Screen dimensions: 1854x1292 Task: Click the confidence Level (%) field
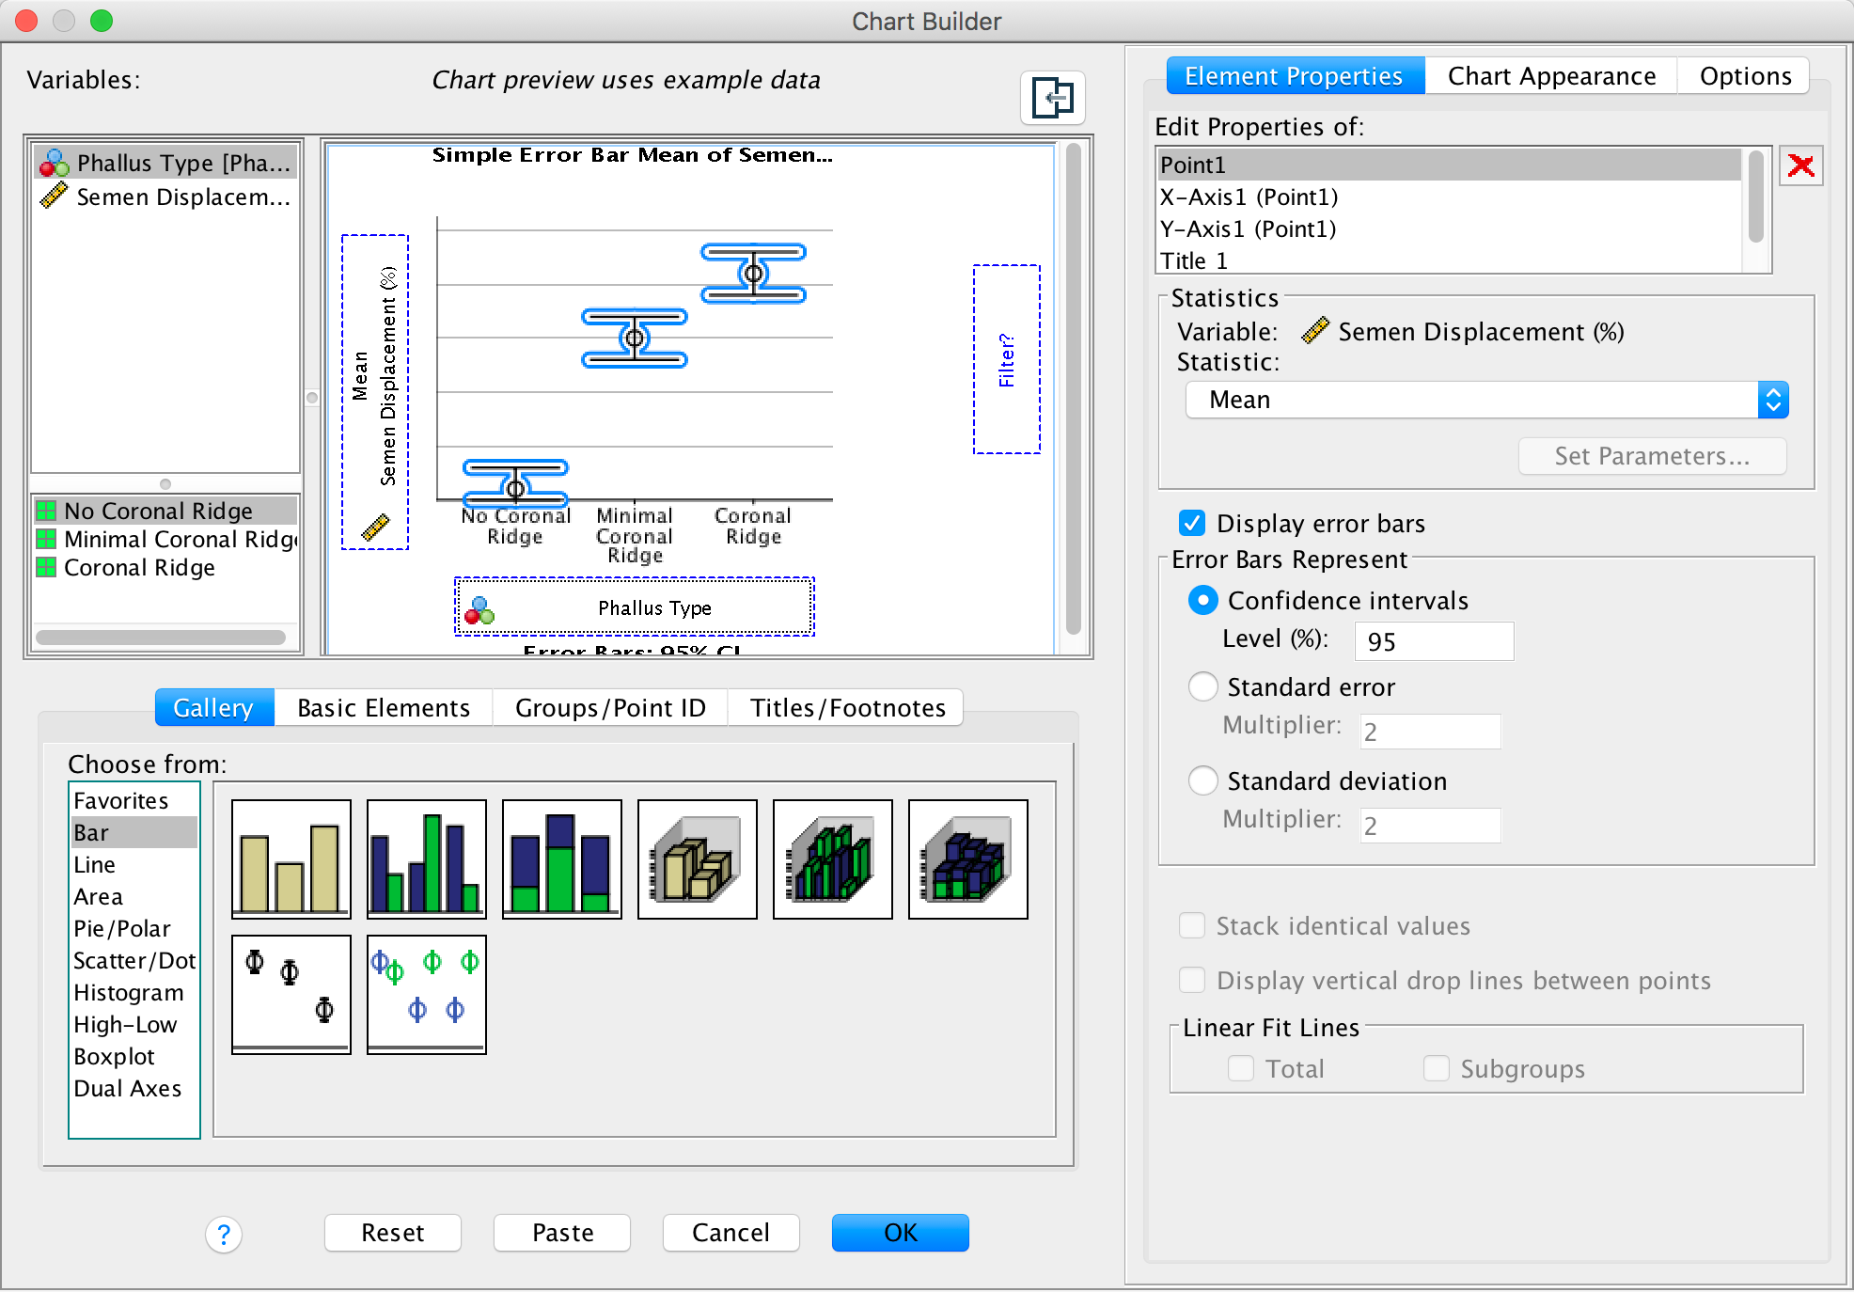(x=1433, y=641)
